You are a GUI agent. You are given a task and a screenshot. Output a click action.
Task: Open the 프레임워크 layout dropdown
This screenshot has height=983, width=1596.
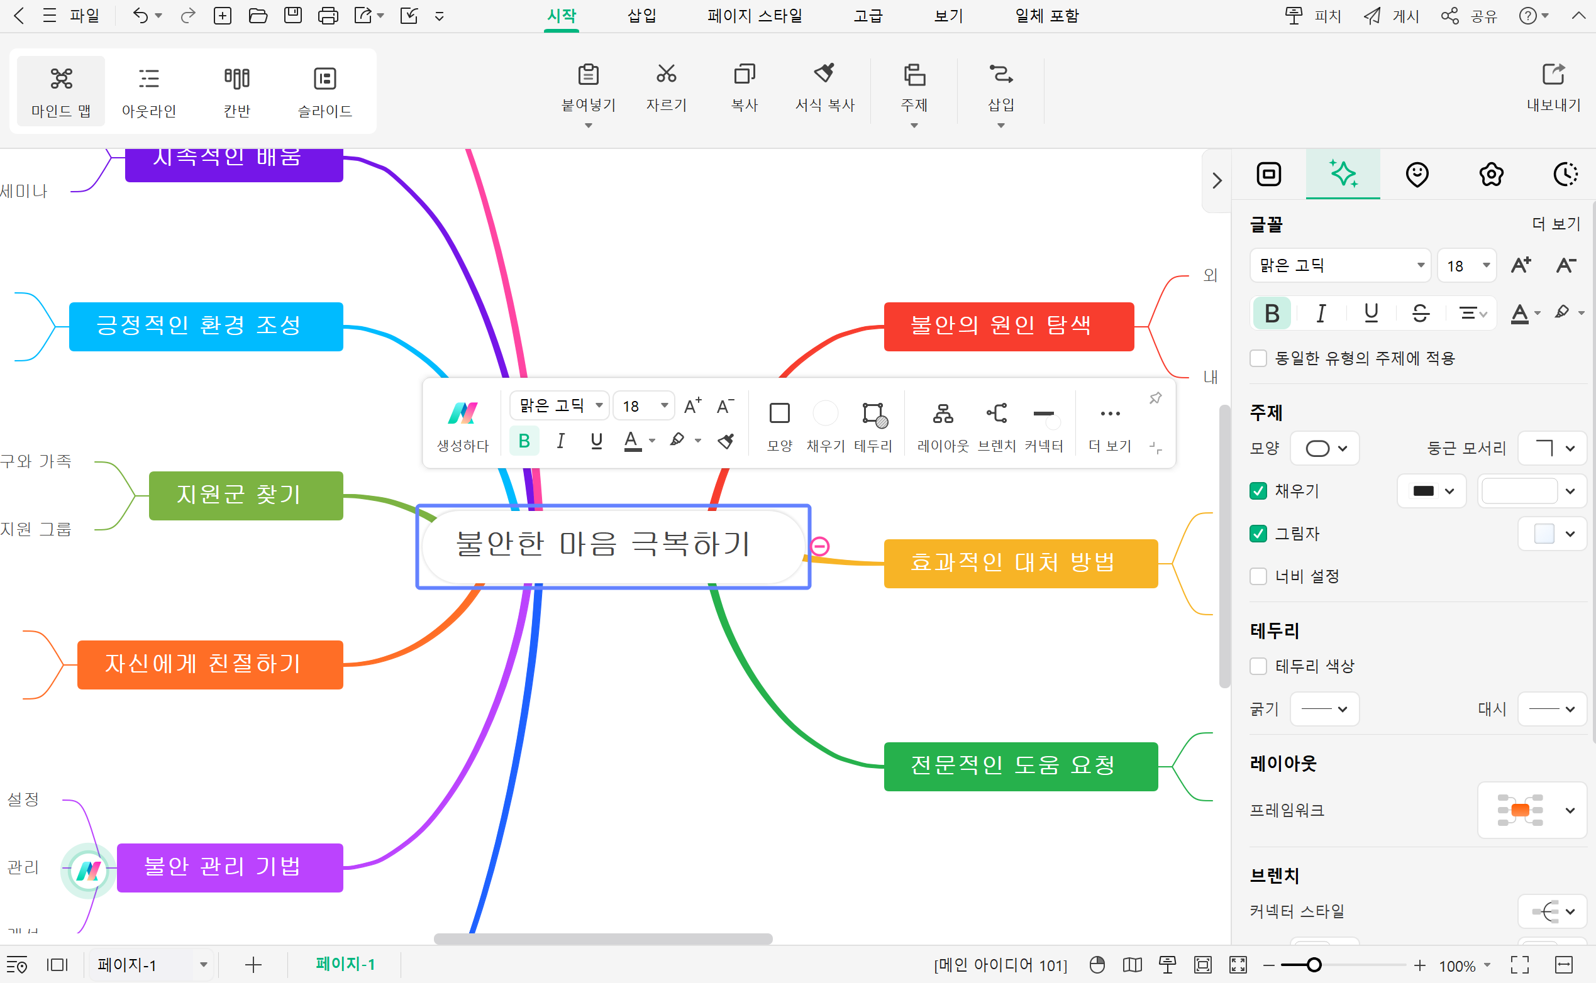click(x=1533, y=810)
